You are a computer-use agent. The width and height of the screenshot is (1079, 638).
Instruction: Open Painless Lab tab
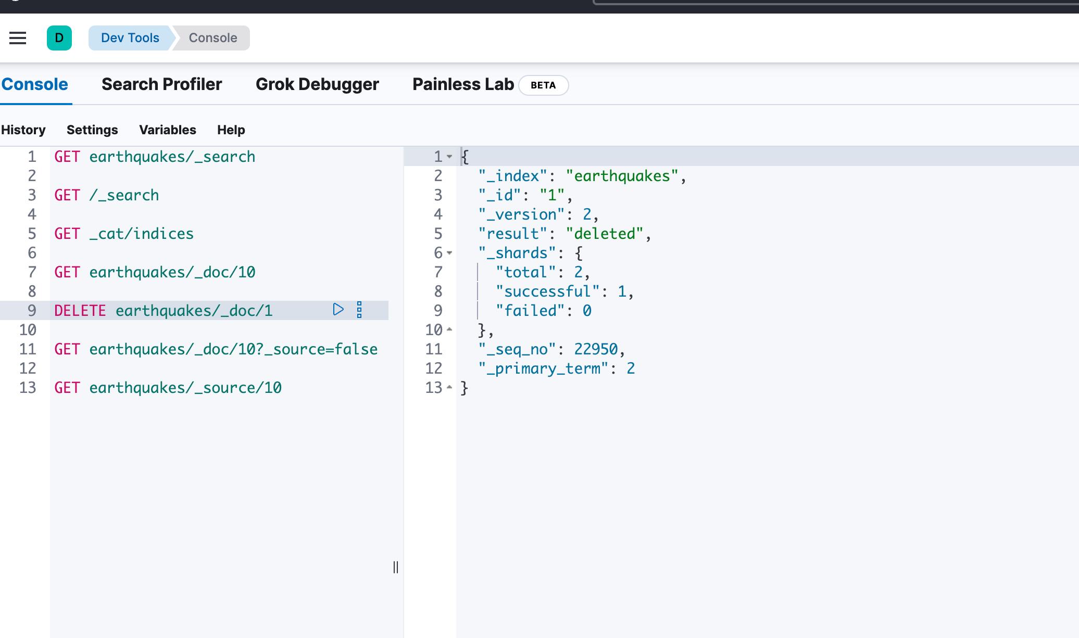click(x=463, y=84)
